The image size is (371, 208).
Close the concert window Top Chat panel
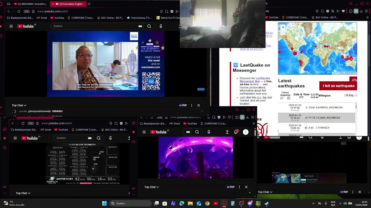tap(246, 187)
